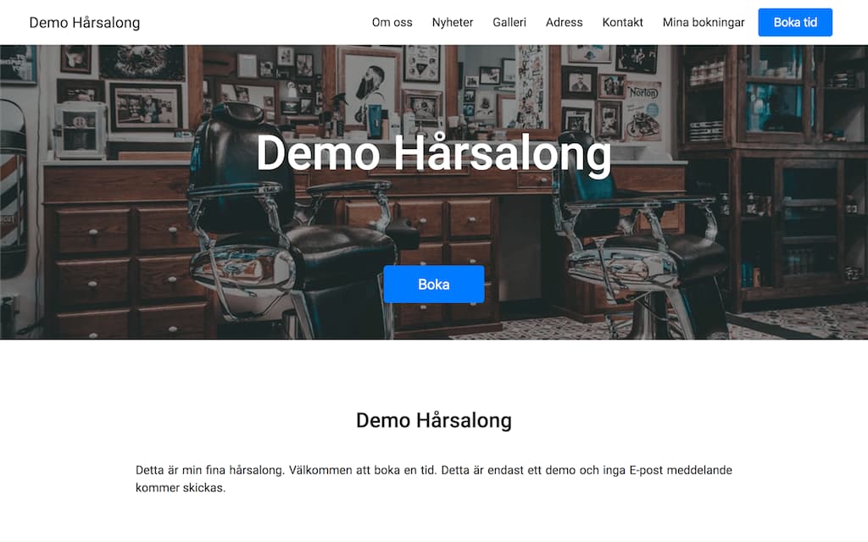Click the large white Demo Hårsalong hero title

433,154
